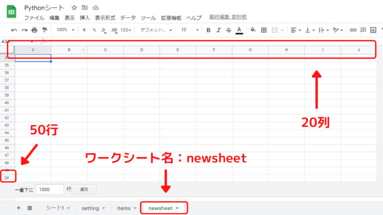The image size is (383, 215).
Task: Open the newsheet tab dropdown arrow
Action: click(177, 208)
